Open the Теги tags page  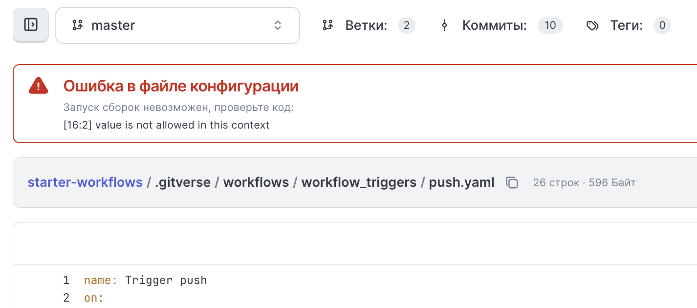click(x=626, y=25)
